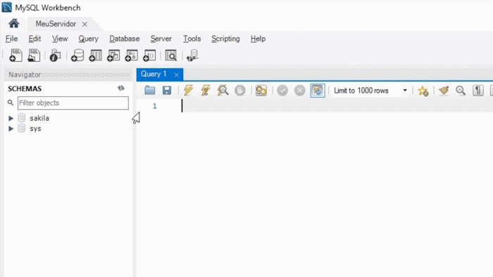
Task: Switch to the MeuServidor connection tab
Action: [56, 24]
